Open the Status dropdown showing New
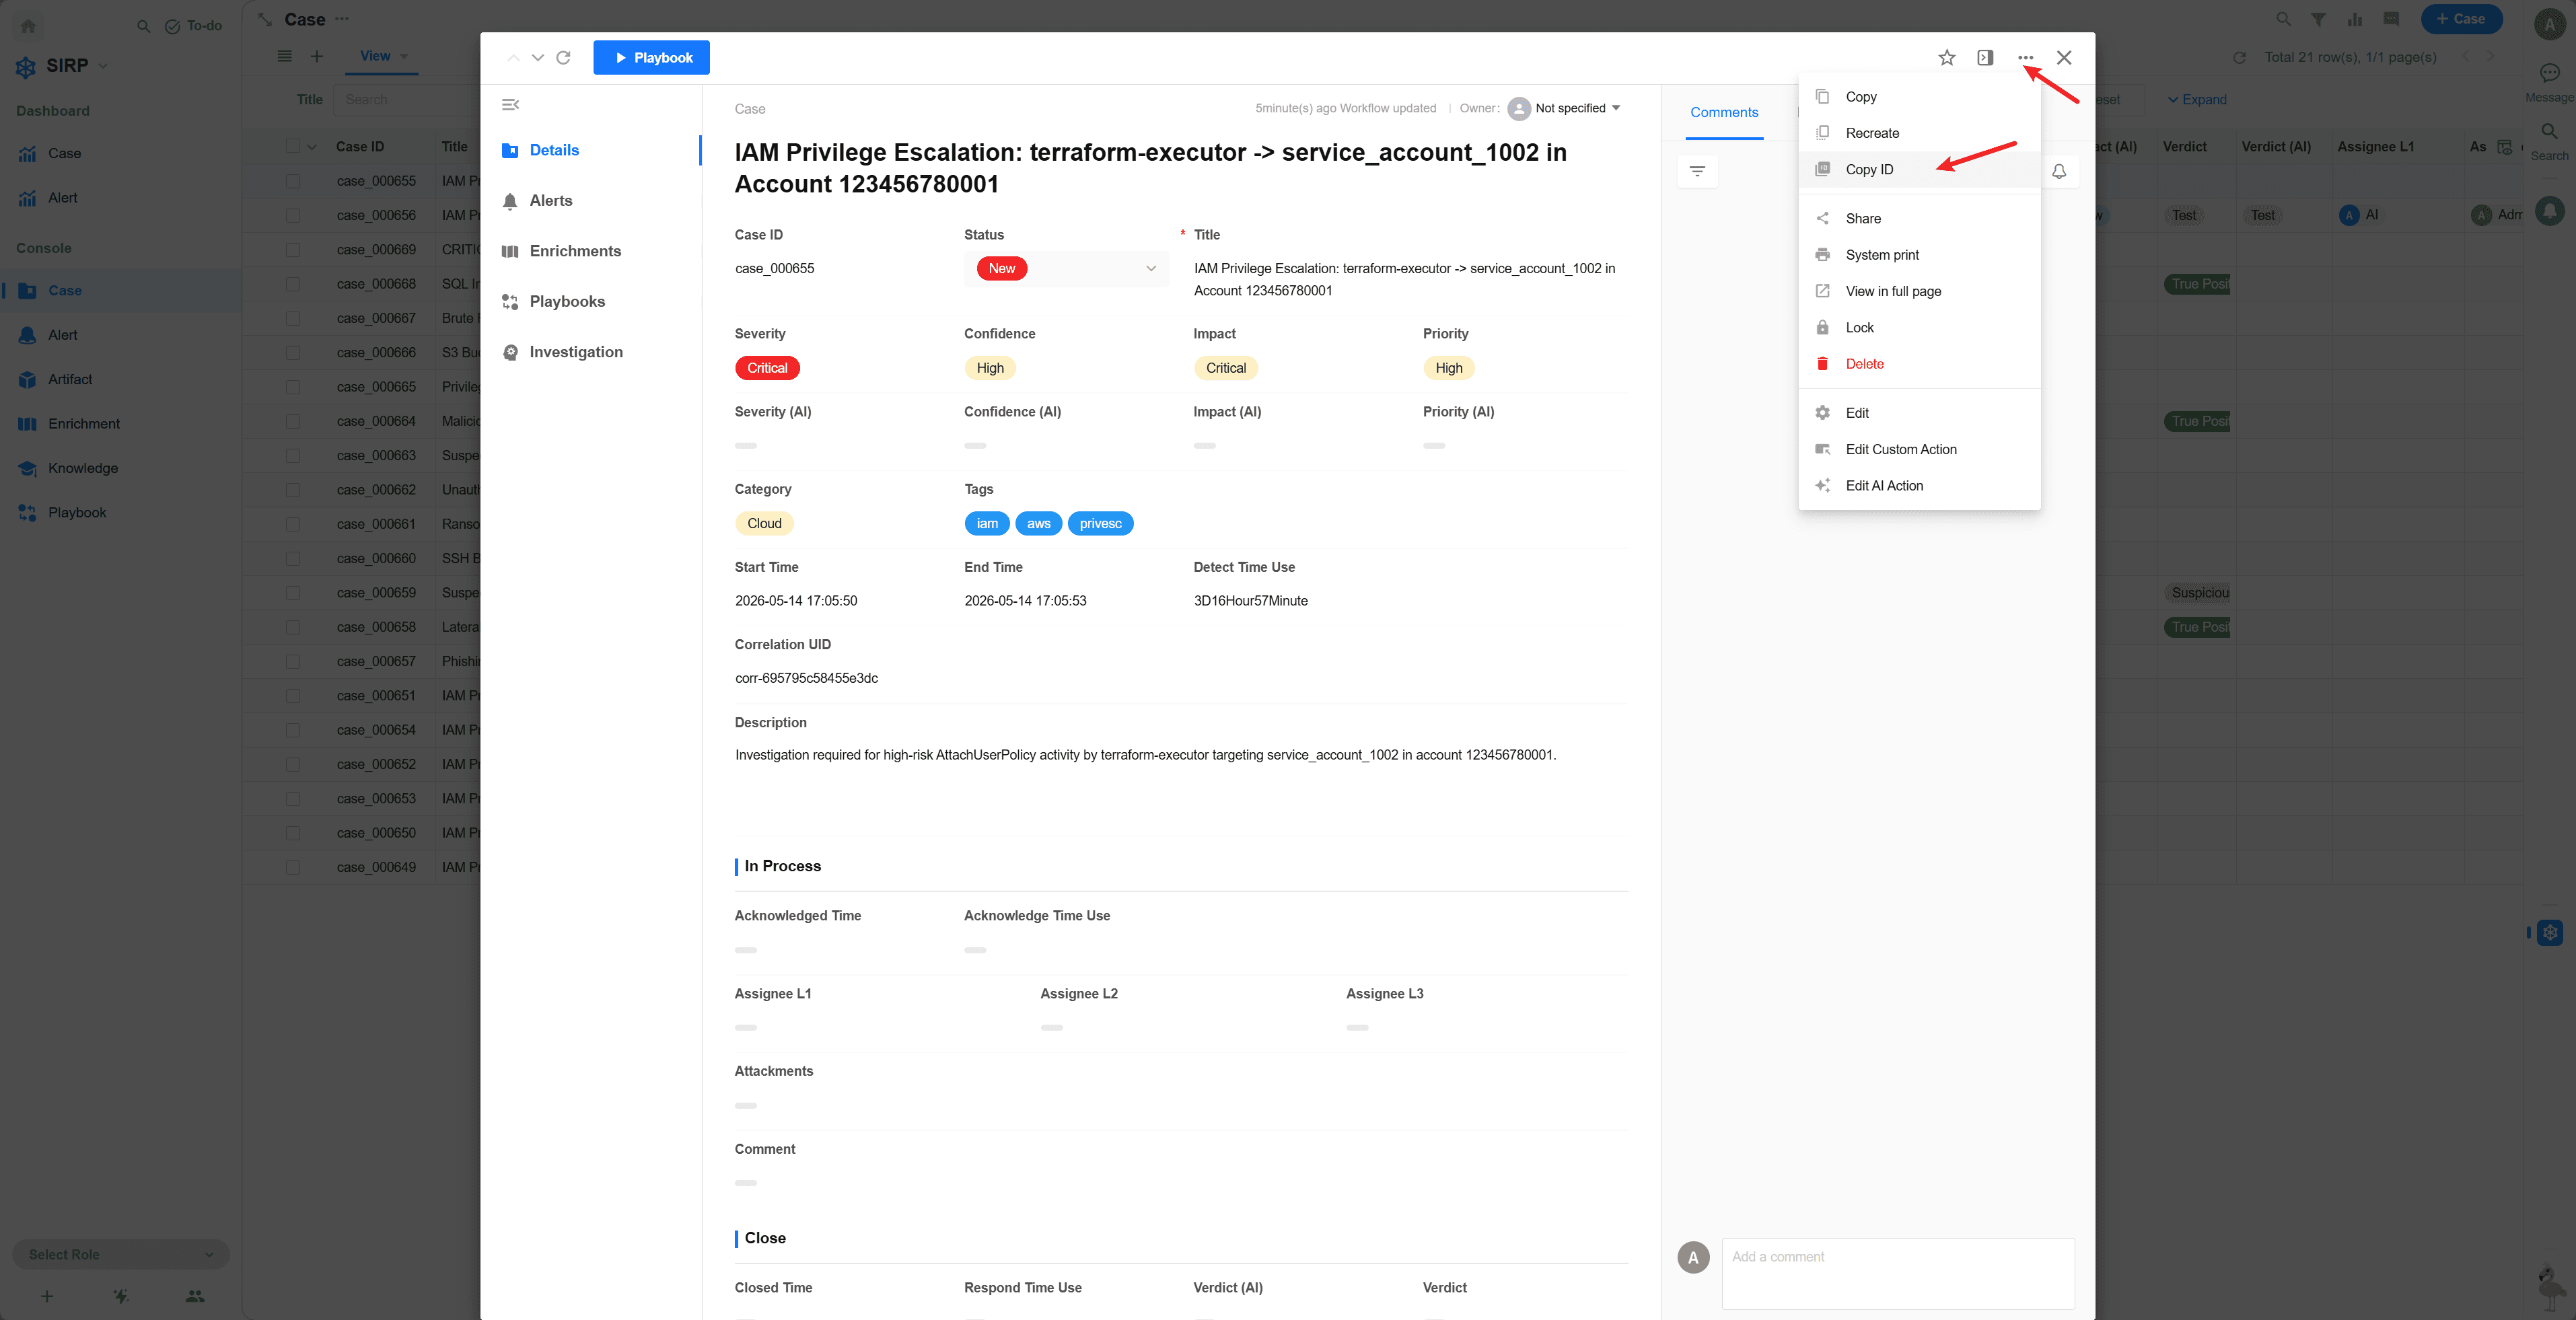This screenshot has height=1320, width=2576. [x=1066, y=268]
